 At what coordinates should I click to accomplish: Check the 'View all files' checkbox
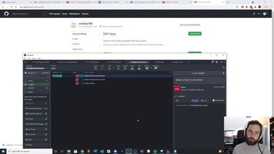pos(214,101)
